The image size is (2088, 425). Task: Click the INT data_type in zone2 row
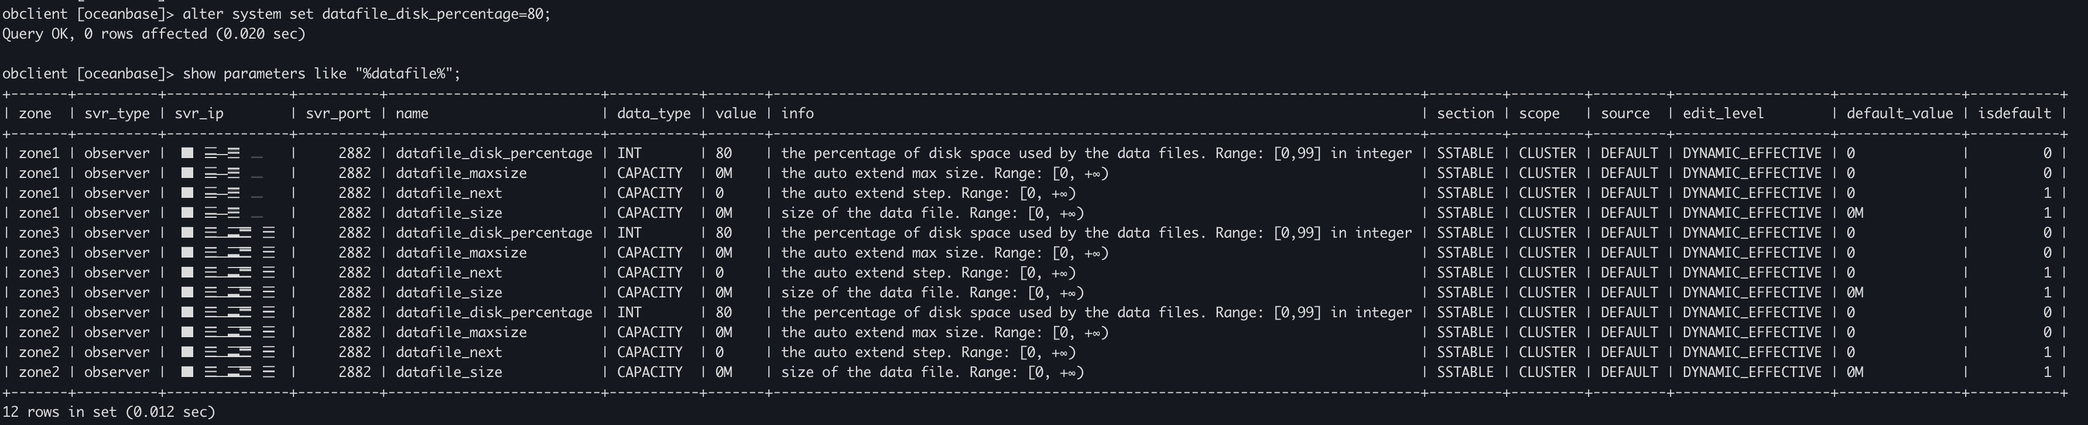pos(629,312)
